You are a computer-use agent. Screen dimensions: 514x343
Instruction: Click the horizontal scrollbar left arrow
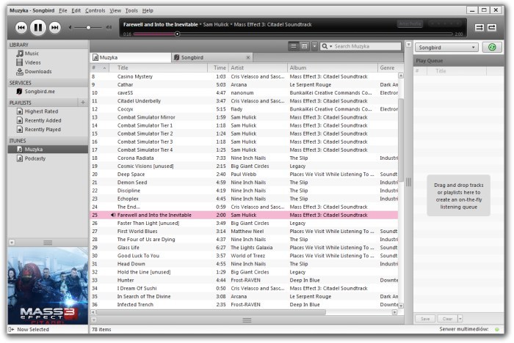[93, 312]
